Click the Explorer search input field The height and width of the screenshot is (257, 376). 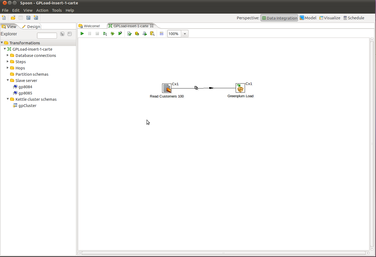(x=47, y=35)
